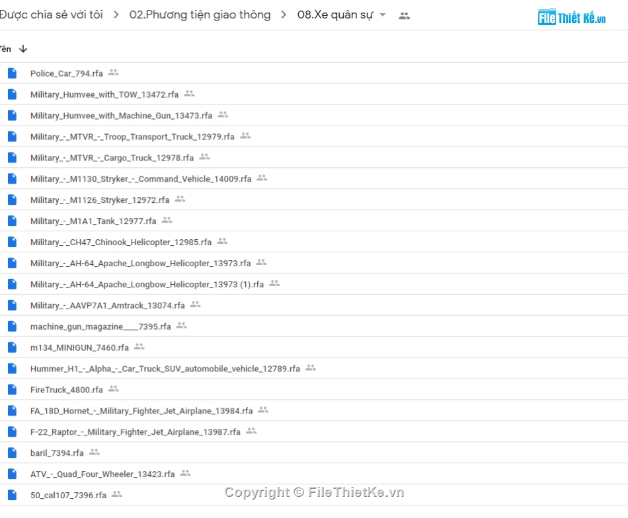Click the file icon for Hummer_H1 Alpha file
The image size is (628, 518).
[13, 369]
